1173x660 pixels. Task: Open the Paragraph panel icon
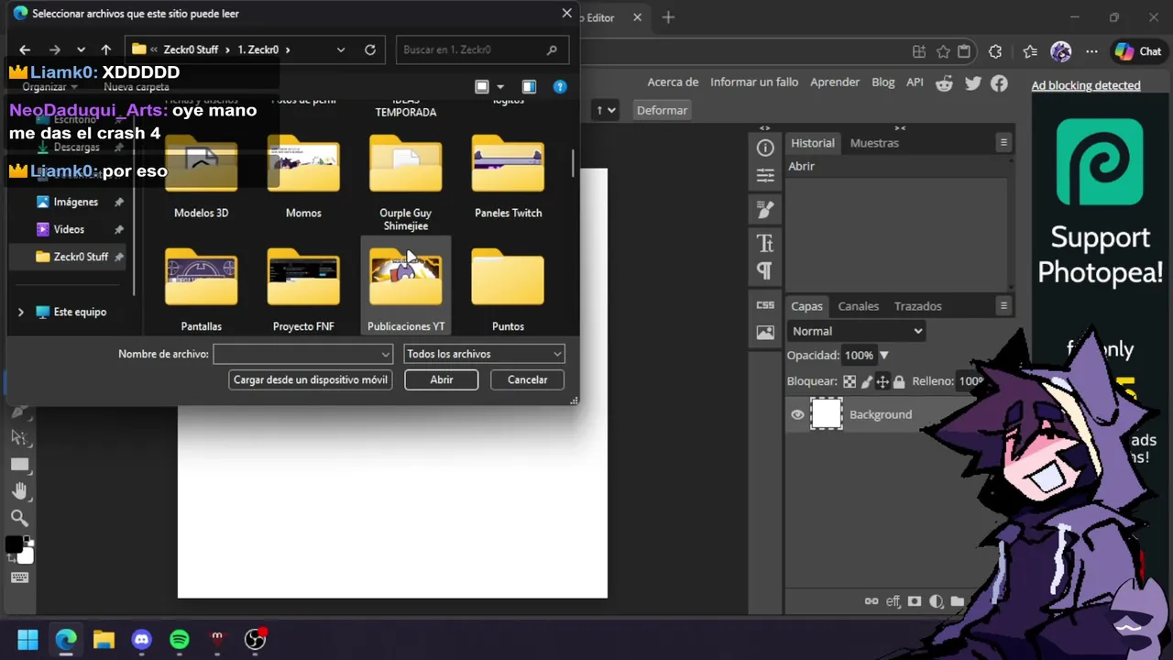[765, 270]
